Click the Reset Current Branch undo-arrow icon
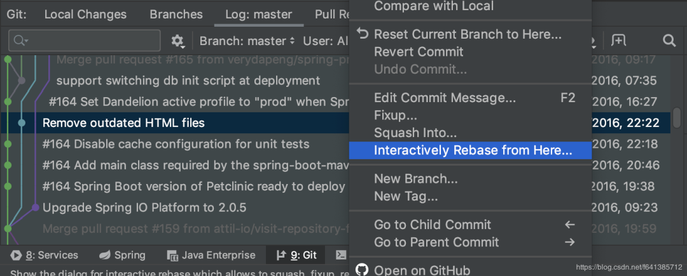Image resolution: width=687 pixels, height=276 pixels. pos(363,34)
